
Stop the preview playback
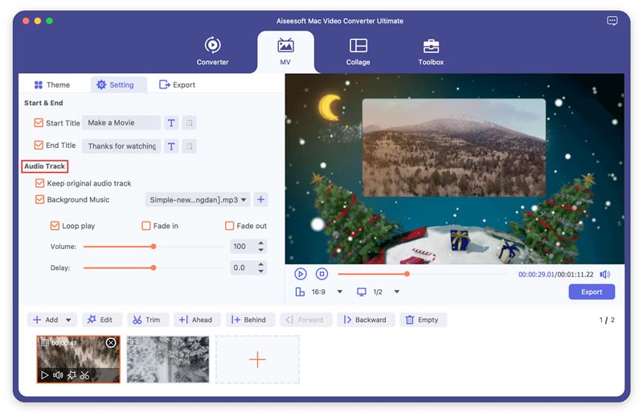(322, 274)
